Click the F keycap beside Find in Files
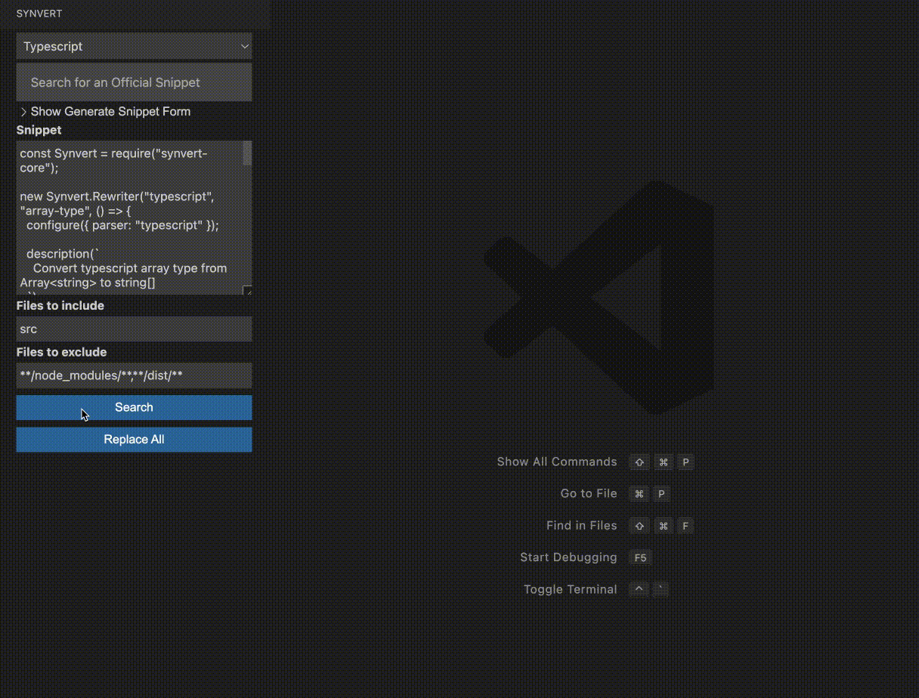 click(x=685, y=526)
